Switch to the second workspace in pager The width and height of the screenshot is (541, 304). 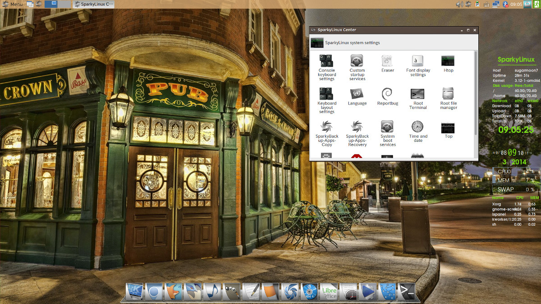[x=64, y=4]
